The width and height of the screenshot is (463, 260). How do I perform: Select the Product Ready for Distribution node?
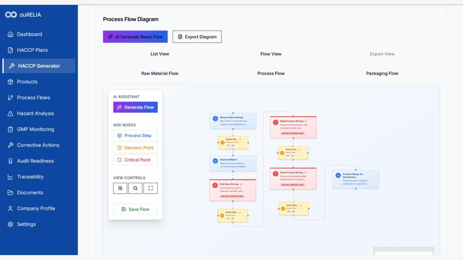tap(356, 179)
